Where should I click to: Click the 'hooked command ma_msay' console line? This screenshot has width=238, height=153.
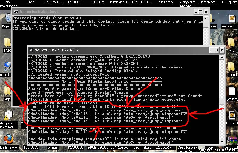[83, 64]
